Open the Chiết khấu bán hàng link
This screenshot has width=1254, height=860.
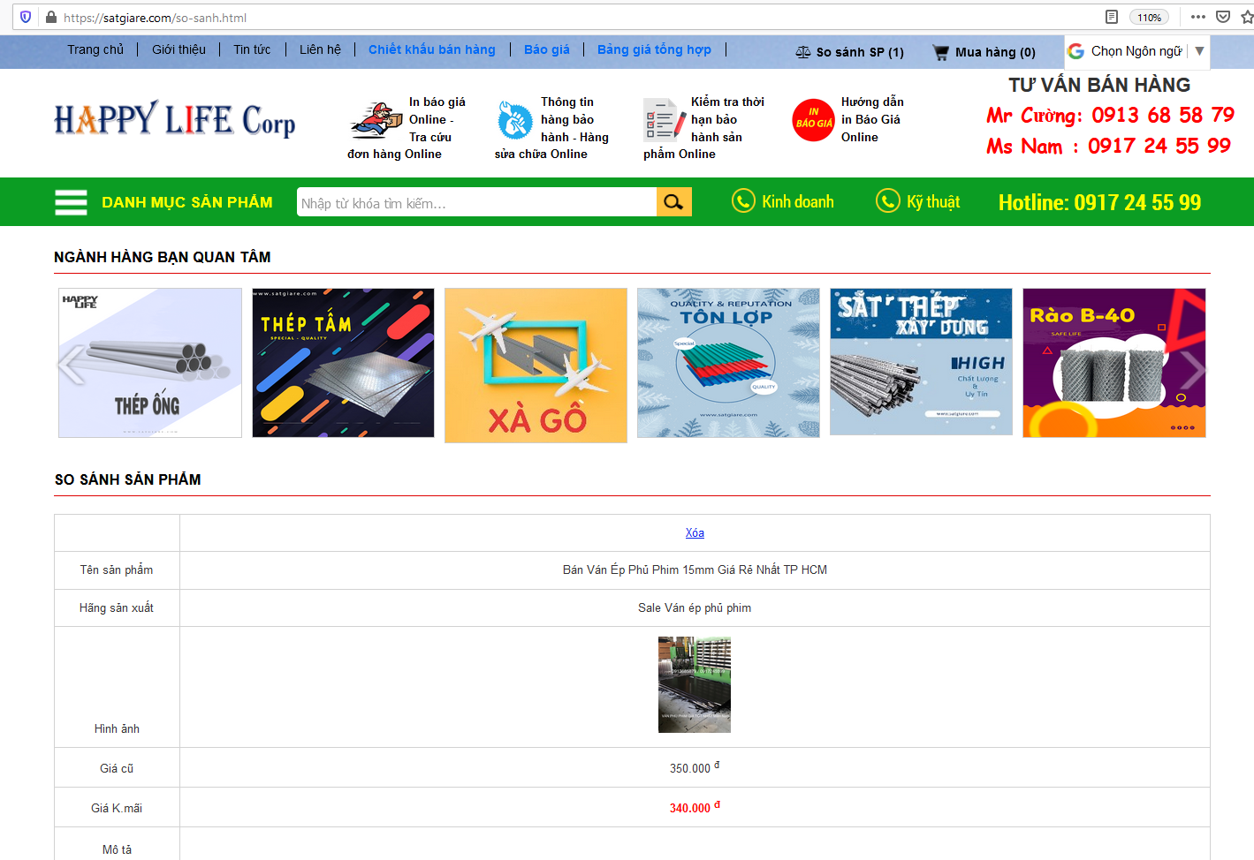click(x=431, y=49)
